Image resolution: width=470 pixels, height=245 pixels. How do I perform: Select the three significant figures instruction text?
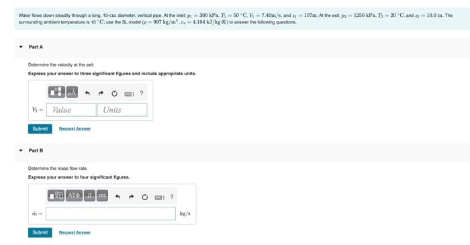(x=112, y=74)
